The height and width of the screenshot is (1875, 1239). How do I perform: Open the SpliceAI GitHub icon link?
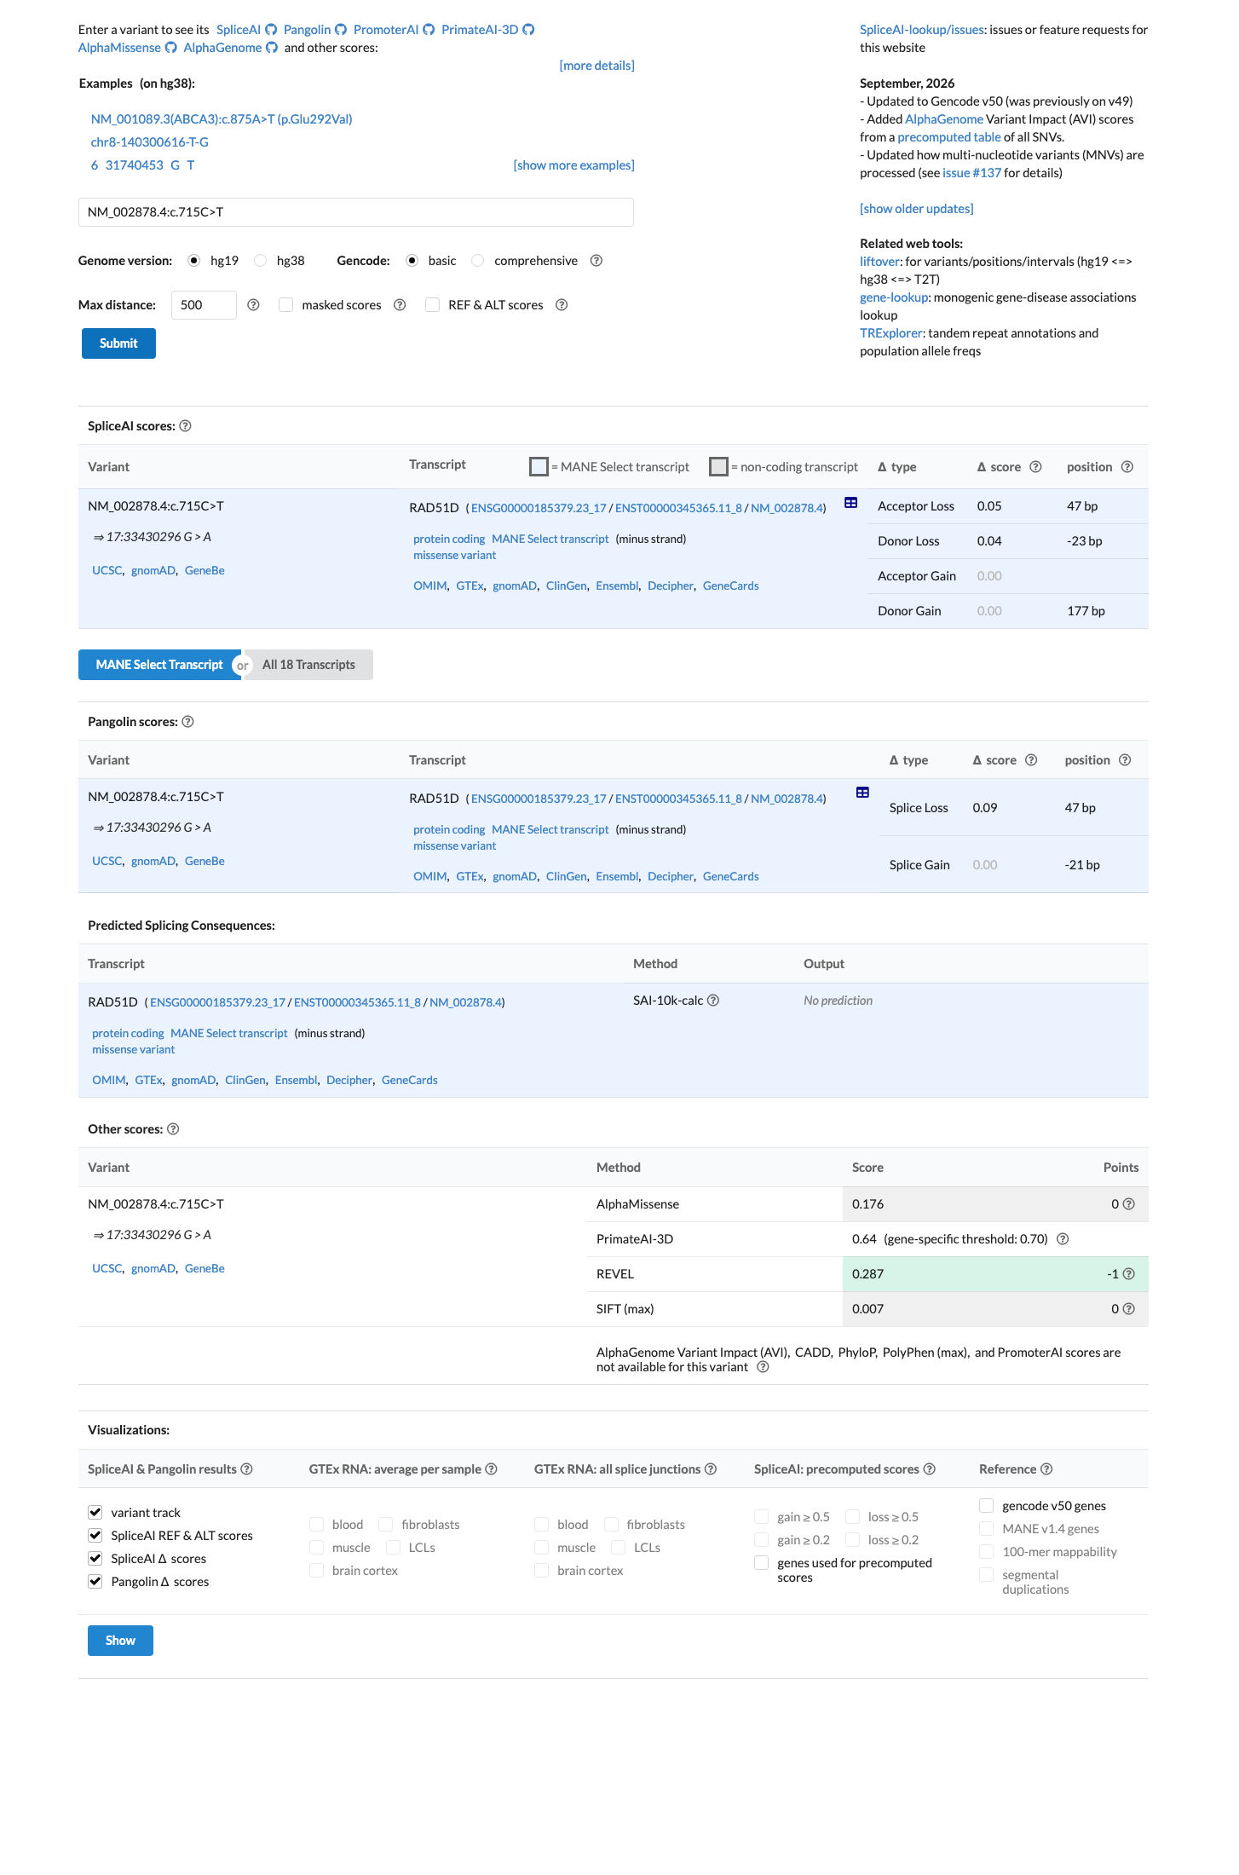(271, 30)
